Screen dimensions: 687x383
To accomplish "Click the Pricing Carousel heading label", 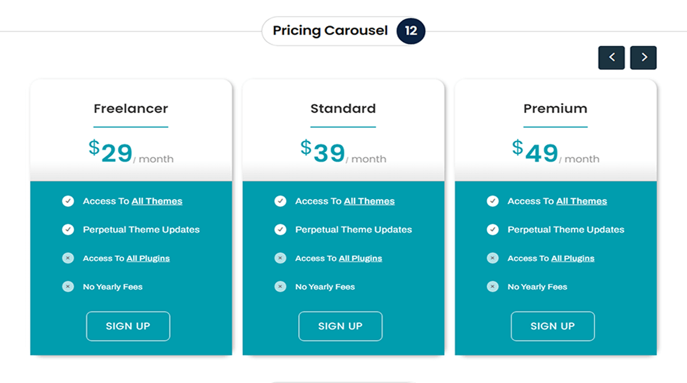I will [330, 31].
